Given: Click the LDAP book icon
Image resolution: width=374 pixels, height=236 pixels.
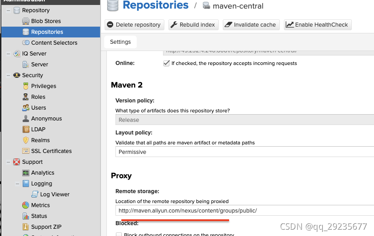Looking at the screenshot, I should click(x=26, y=130).
